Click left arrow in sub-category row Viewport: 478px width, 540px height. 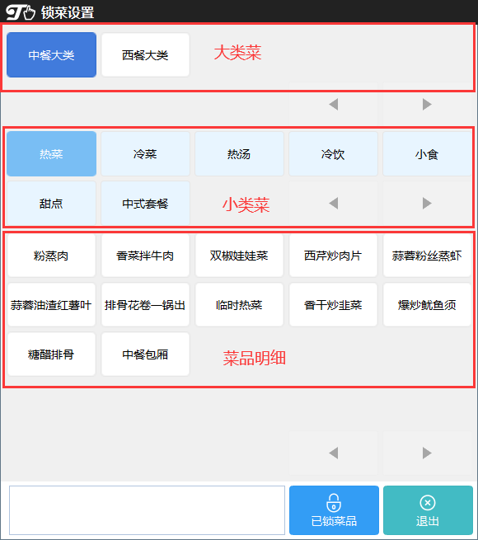point(333,203)
